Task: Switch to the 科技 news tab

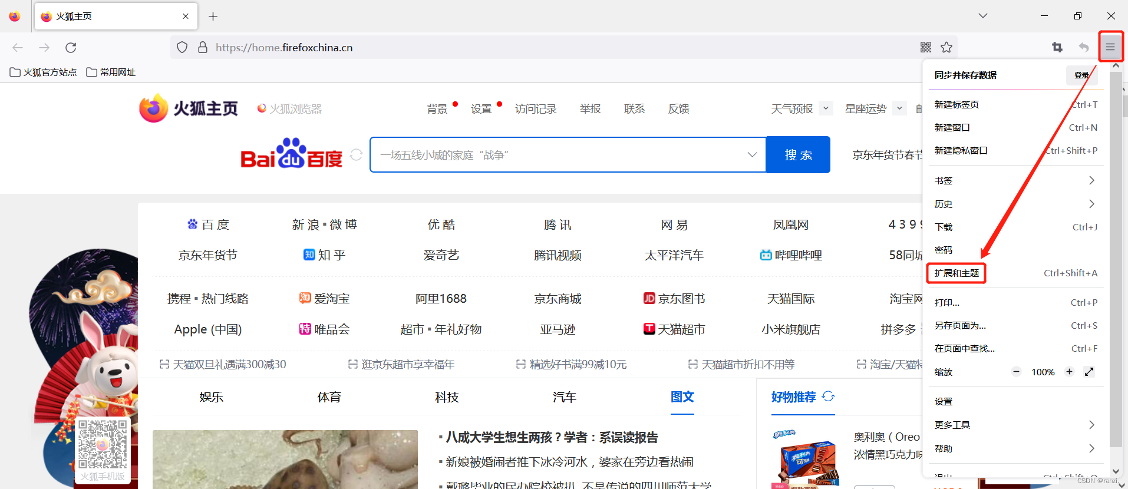Action: (x=447, y=397)
